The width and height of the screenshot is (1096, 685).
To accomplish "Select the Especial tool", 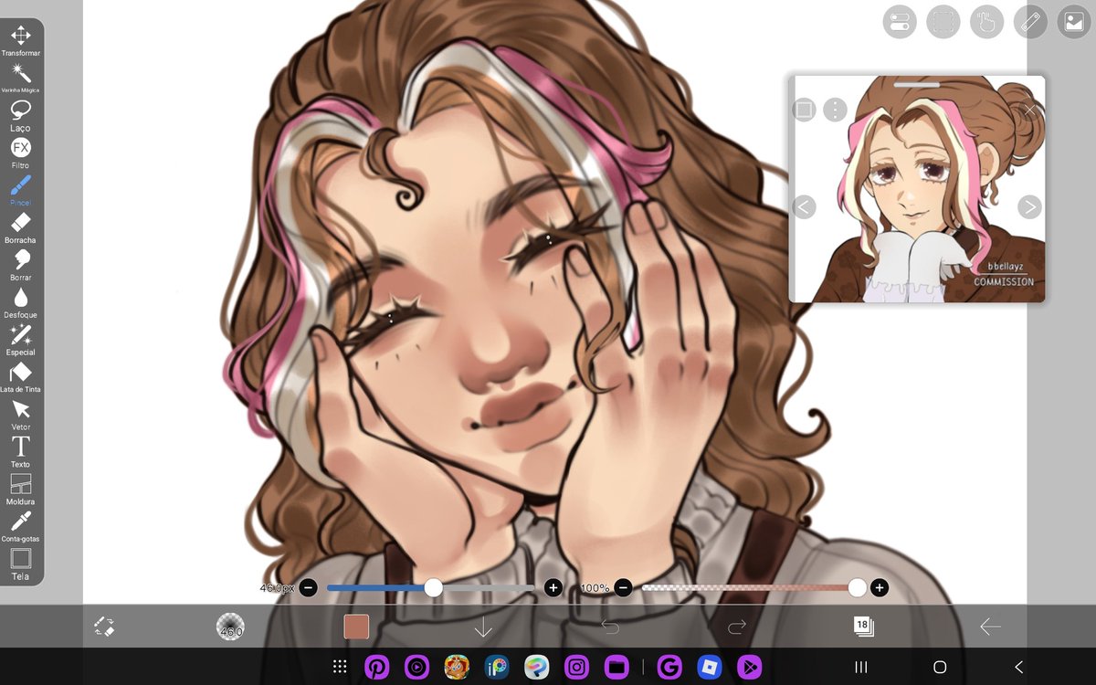I will [x=20, y=340].
